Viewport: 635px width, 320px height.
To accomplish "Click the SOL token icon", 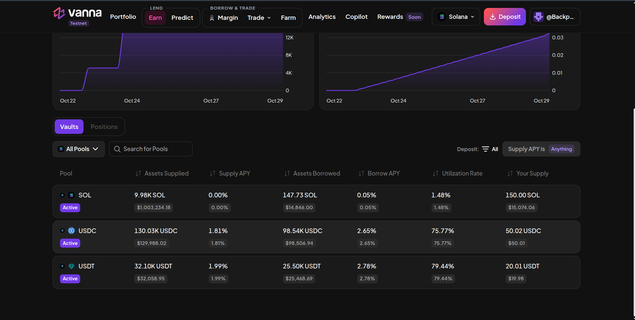I will (x=71, y=195).
